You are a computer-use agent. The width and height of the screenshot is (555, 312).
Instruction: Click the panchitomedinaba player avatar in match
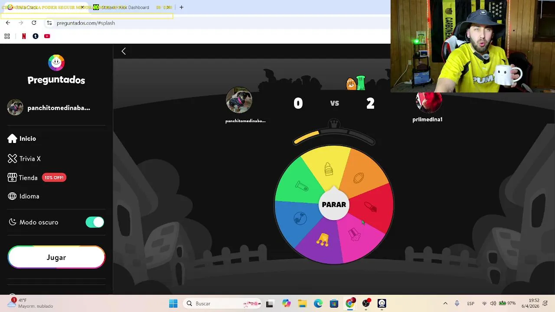[239, 101]
